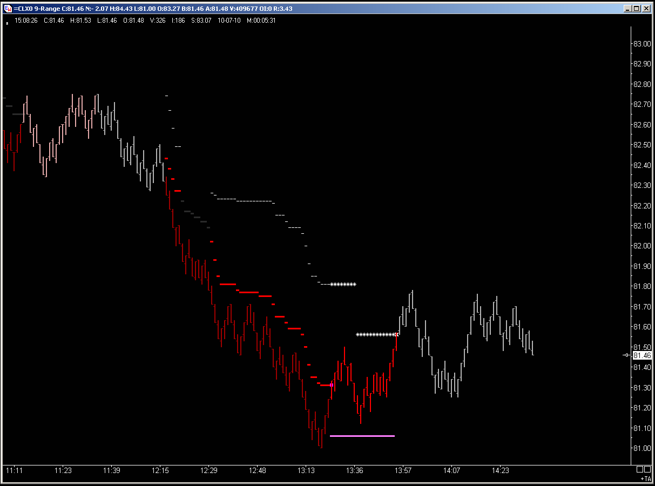Click the 12:48 time axis label
The height and width of the screenshot is (486, 655).
click(258, 470)
